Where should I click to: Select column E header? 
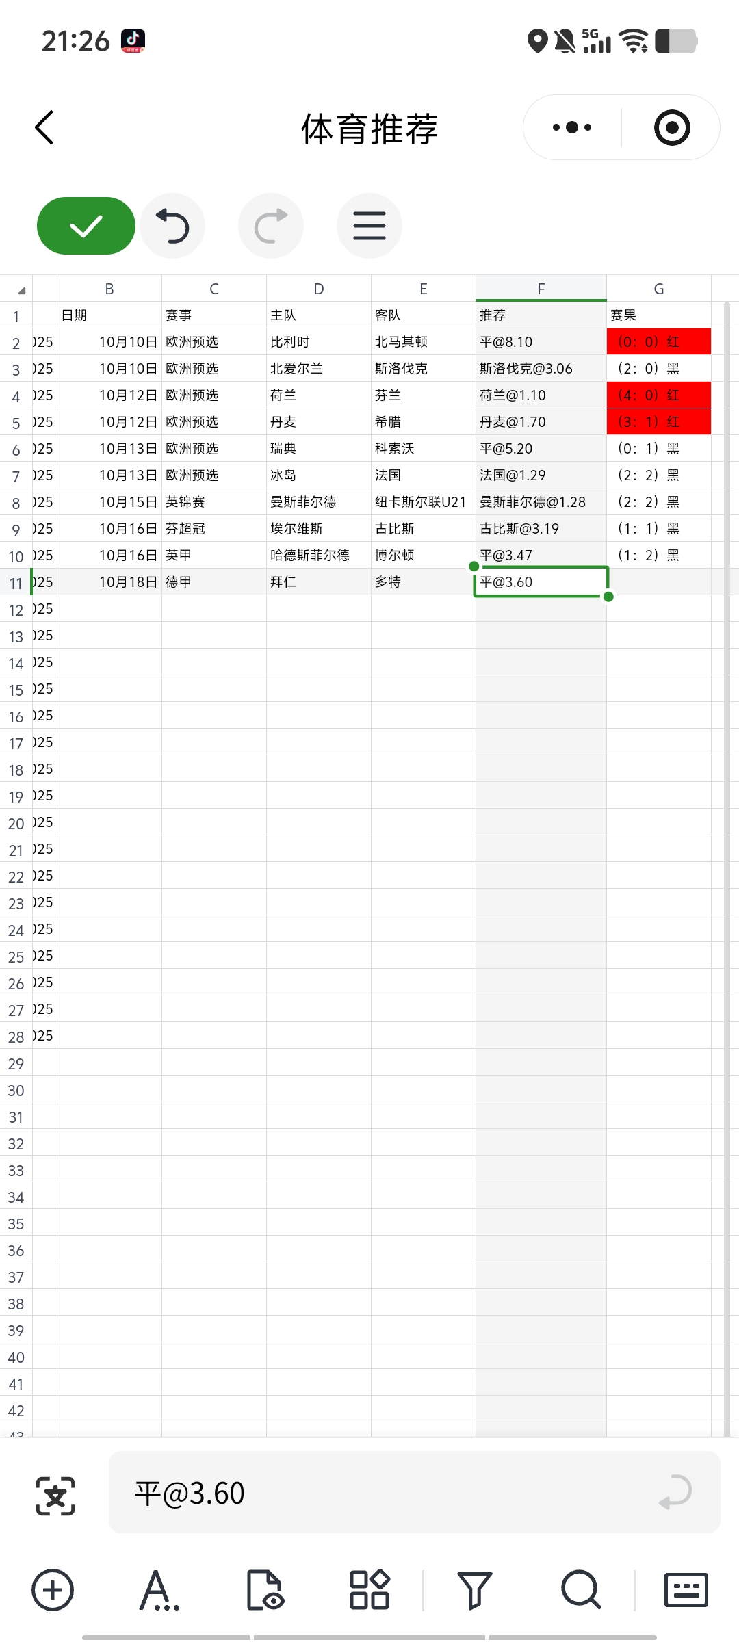(x=424, y=289)
